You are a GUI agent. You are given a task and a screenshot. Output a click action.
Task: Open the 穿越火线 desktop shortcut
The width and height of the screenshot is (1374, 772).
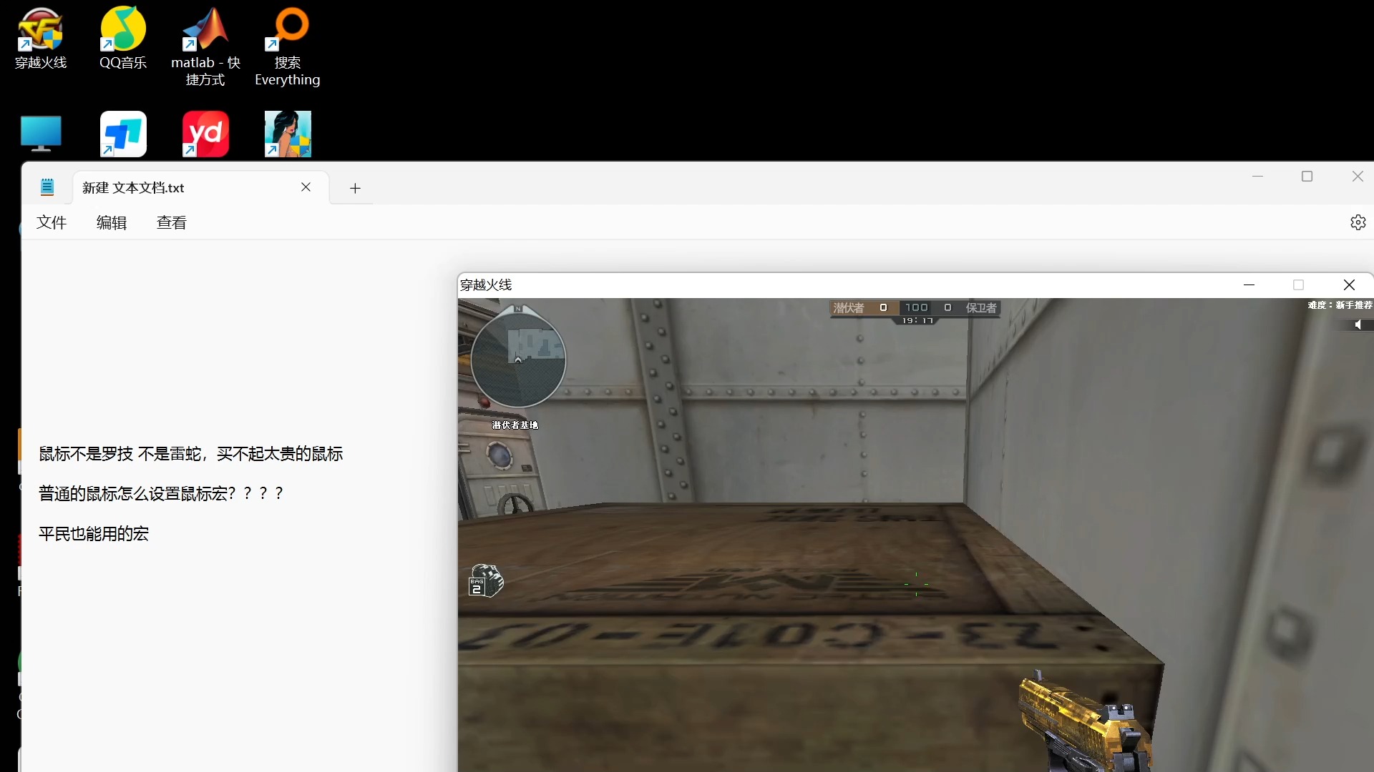point(41,38)
